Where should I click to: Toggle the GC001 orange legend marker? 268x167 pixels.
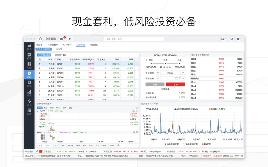coord(203,144)
